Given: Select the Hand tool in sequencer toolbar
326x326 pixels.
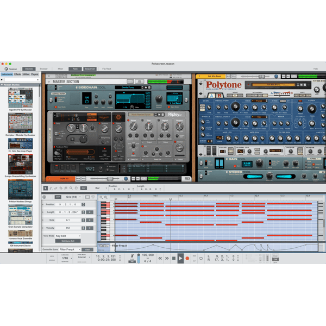Looking at the screenshot, I should pos(76,188).
